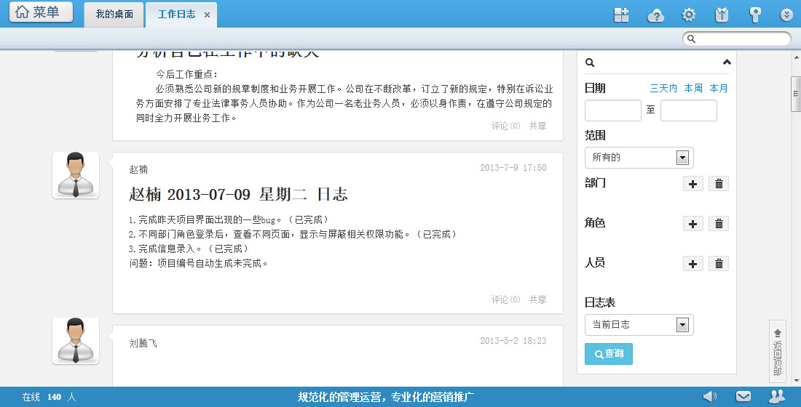Screen dimensions: 801x407
Task: Switch to the 我的桌面 tab
Action: tap(114, 15)
